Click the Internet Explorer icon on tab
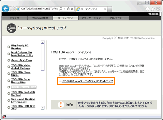The width and height of the screenshot is (163, 120). tap(78, 9)
